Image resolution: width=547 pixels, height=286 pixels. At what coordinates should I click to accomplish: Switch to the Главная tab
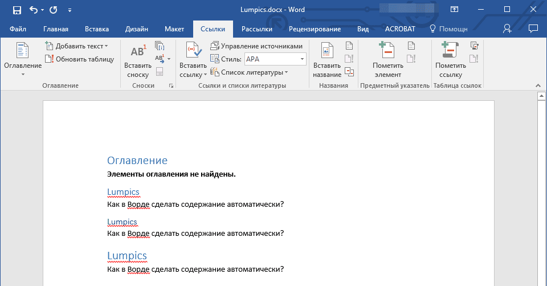tap(56, 29)
